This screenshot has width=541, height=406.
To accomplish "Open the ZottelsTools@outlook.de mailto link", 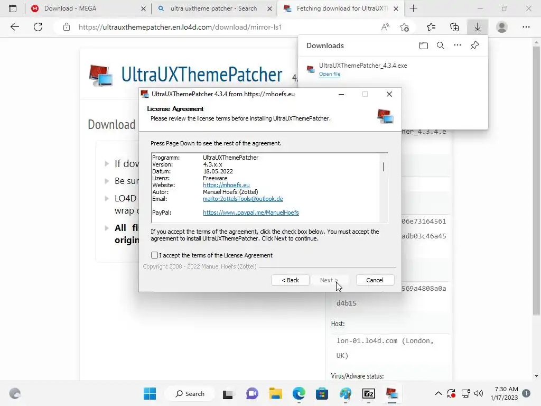I will pos(243,199).
